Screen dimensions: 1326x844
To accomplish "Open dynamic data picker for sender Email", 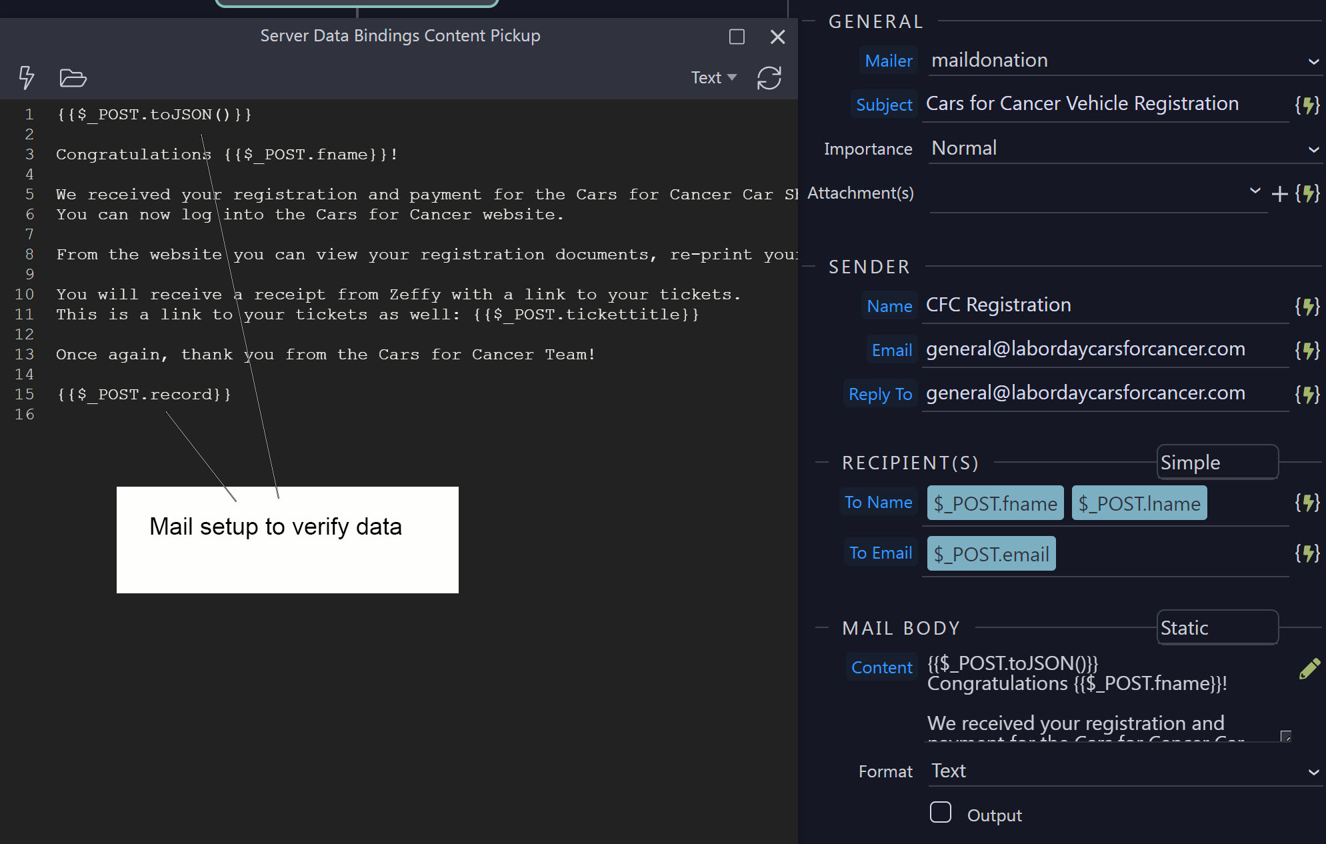I will click(x=1307, y=350).
